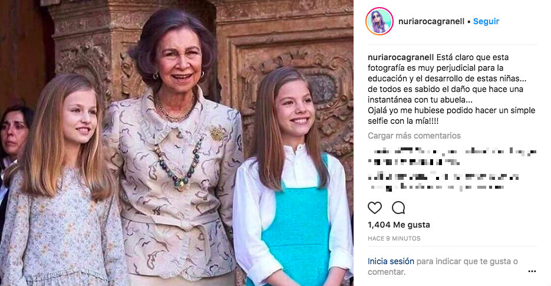Screen dimensions: 551x286
Task: Click nuriarocagranell username in the caption
Action: [x=401, y=57]
